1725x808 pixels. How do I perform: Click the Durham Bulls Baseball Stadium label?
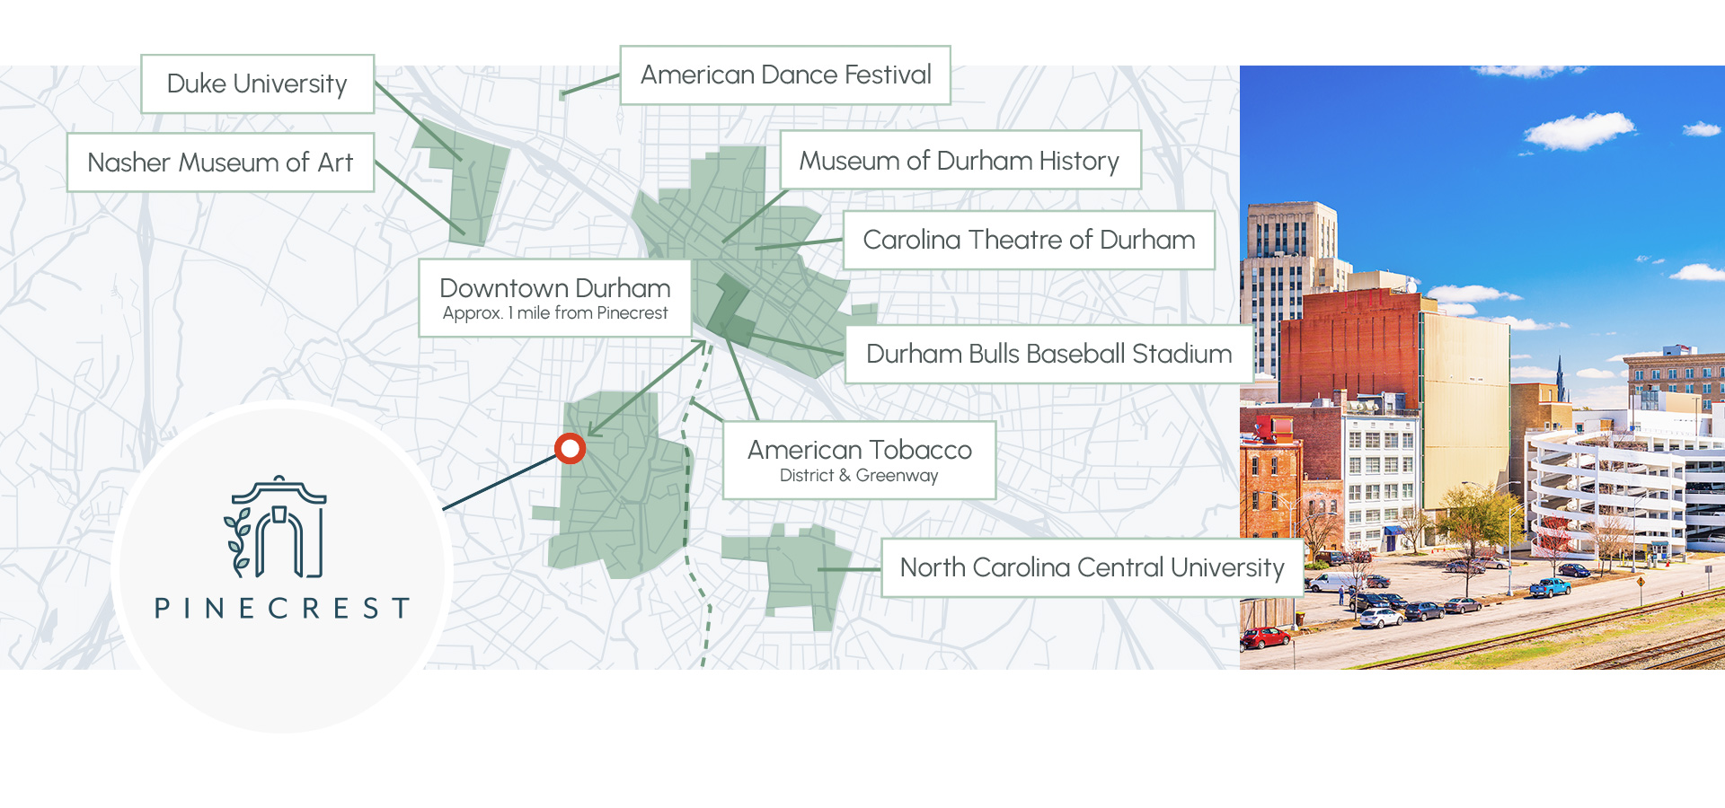pos(1049,354)
